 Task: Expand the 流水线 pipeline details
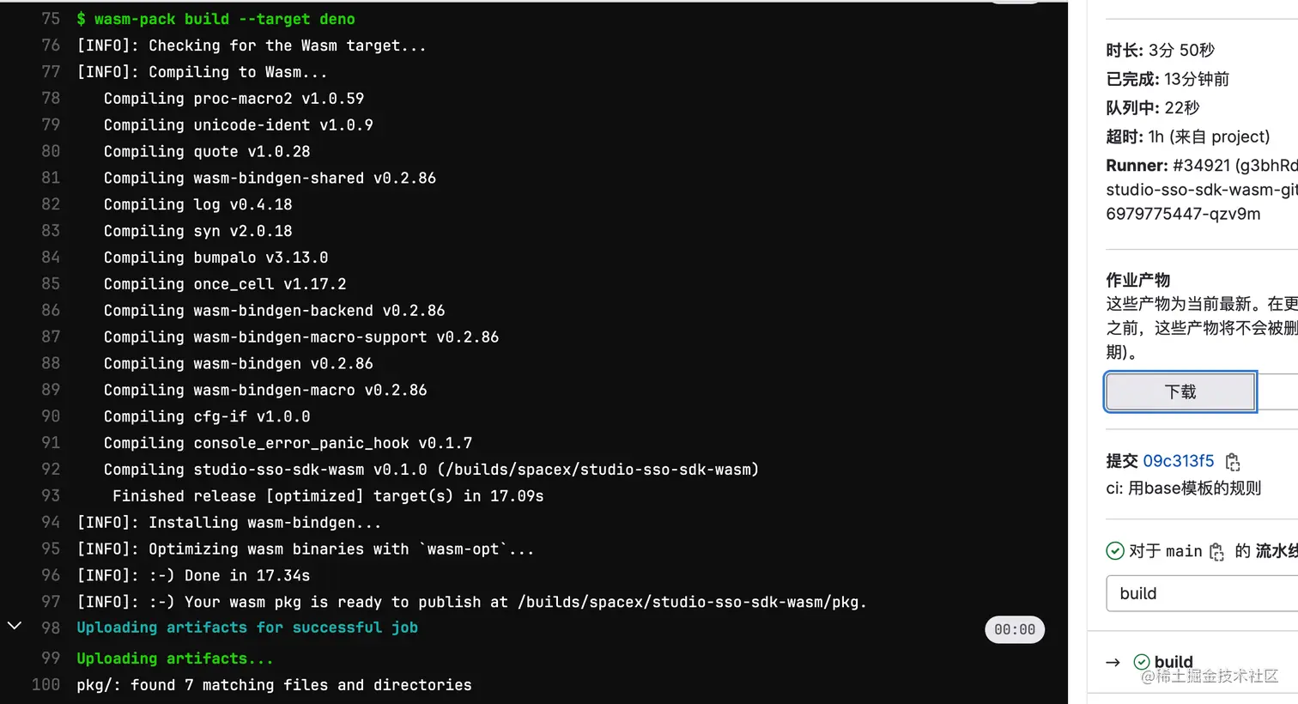(x=1278, y=550)
